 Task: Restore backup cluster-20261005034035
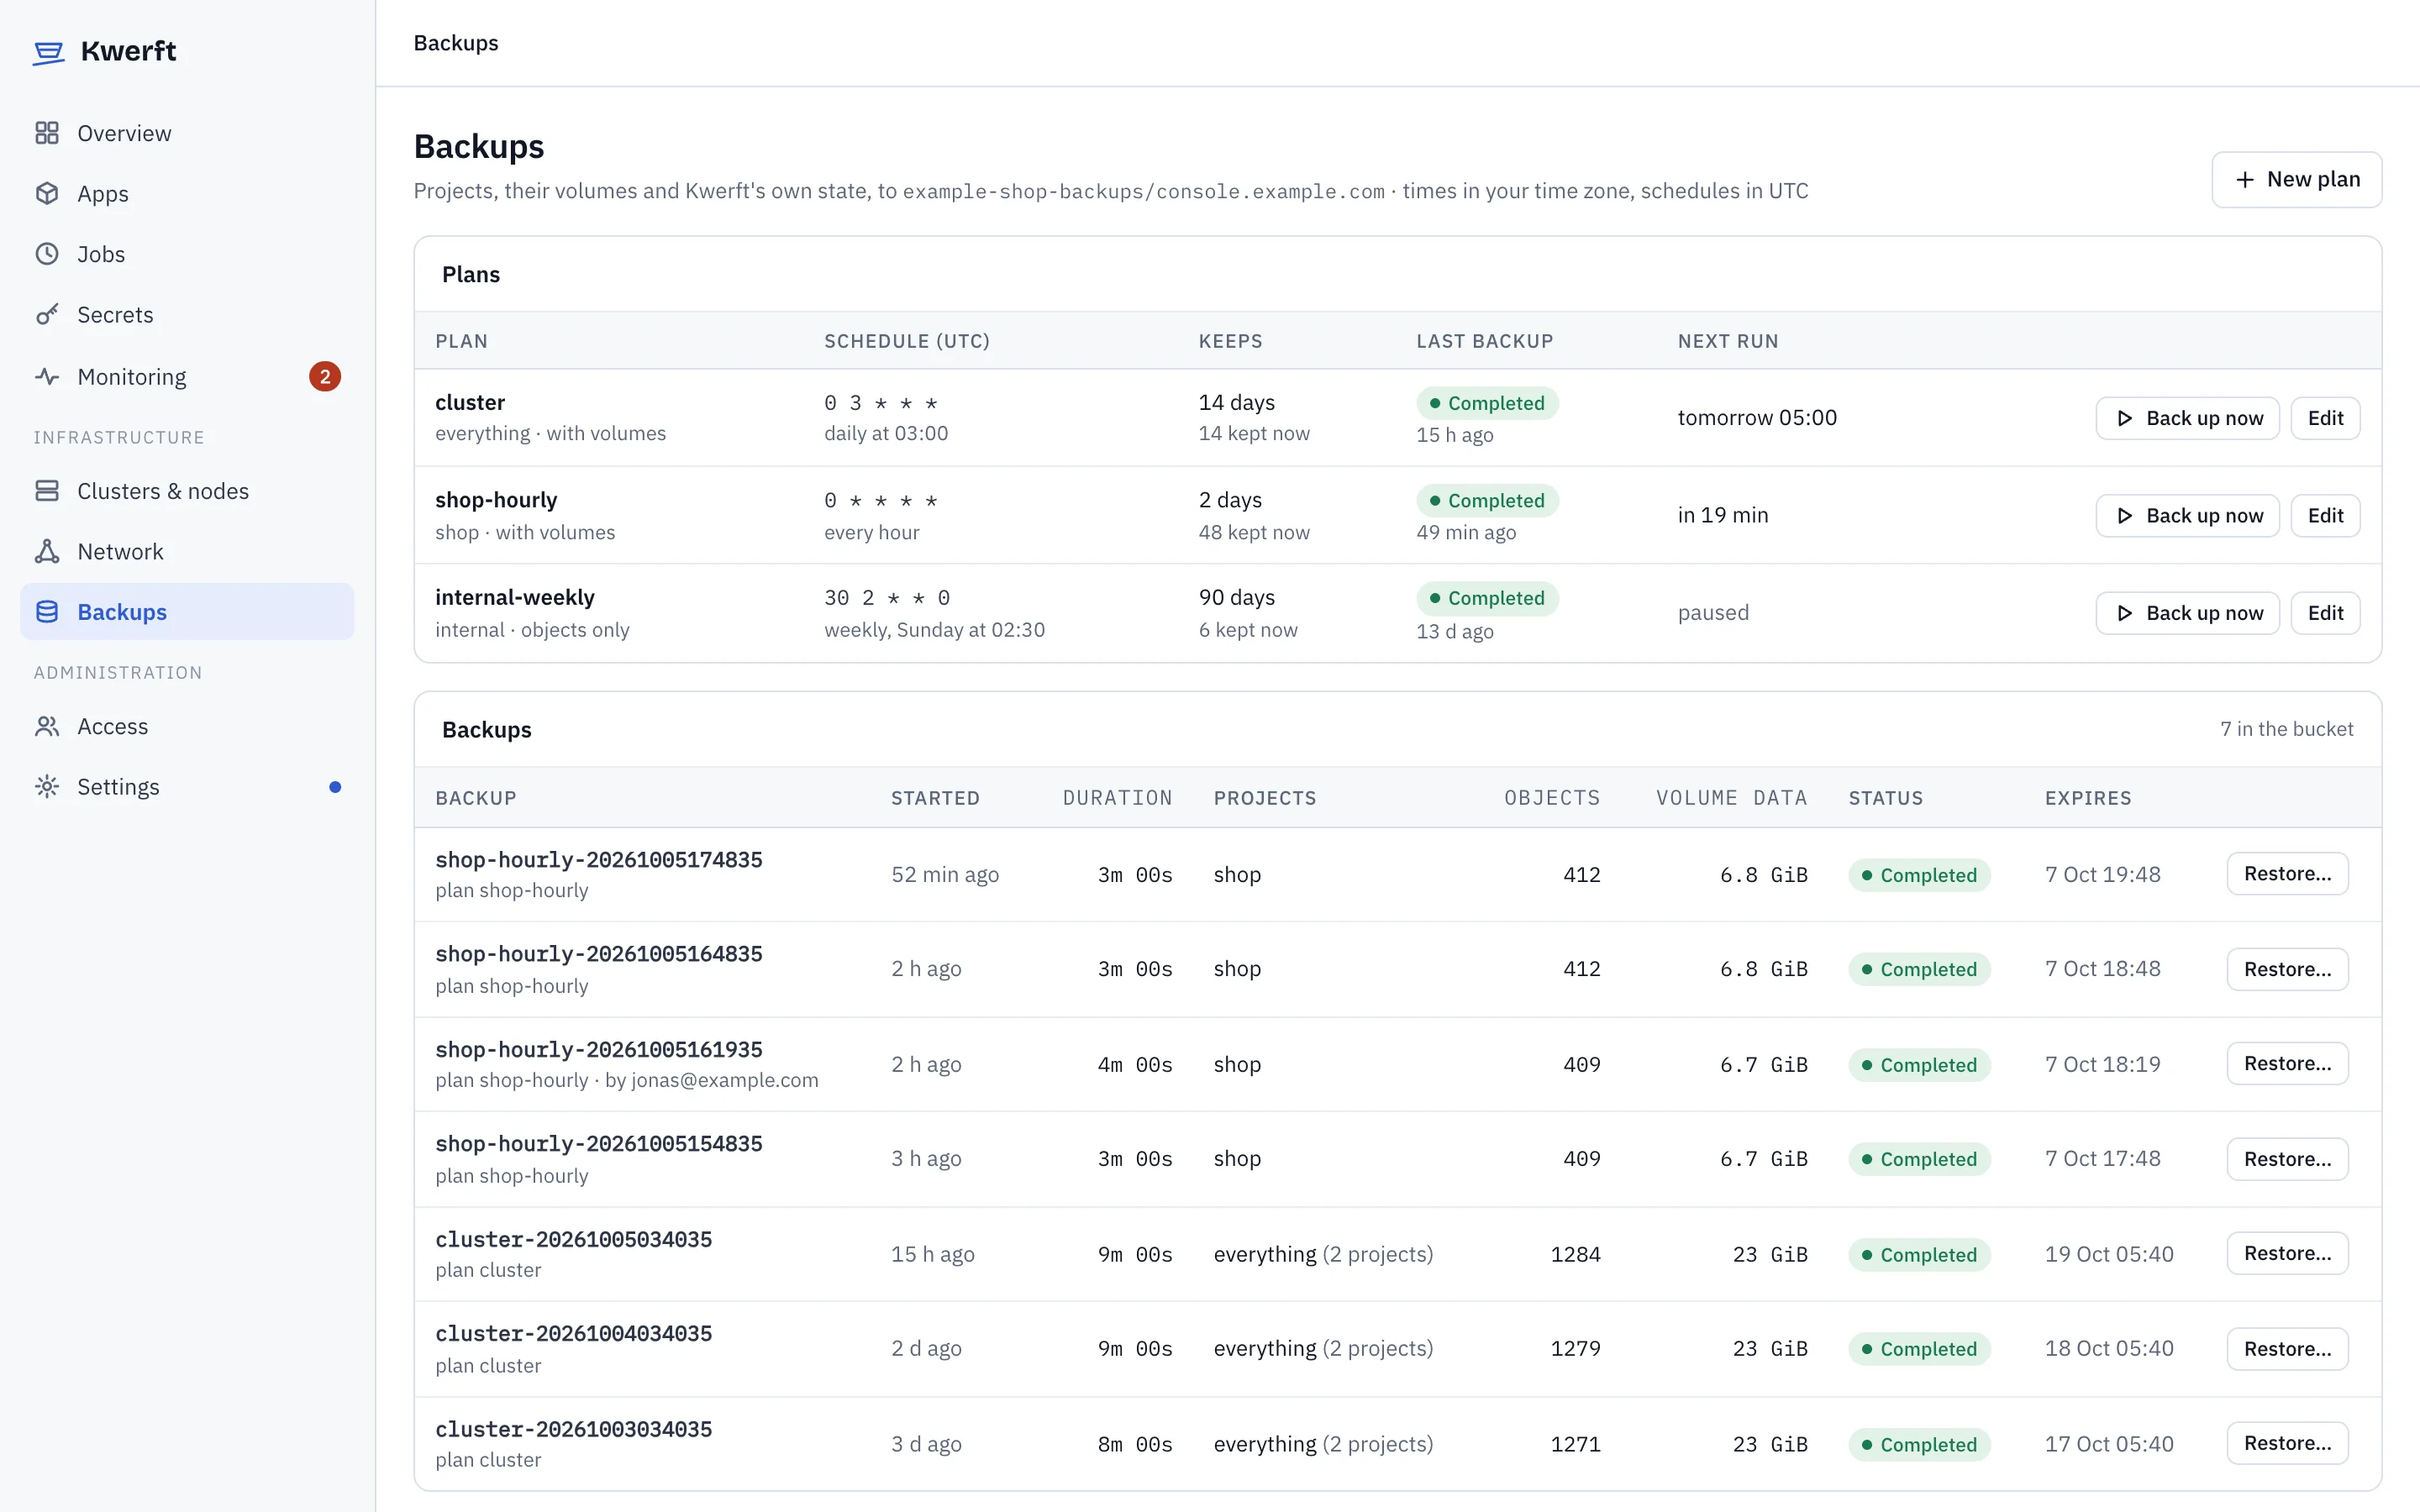[x=2287, y=1253]
